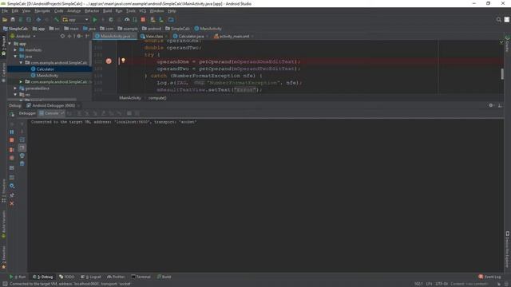
Task: Toggle Build Variants tool window on left stripe
Action: coord(3,224)
